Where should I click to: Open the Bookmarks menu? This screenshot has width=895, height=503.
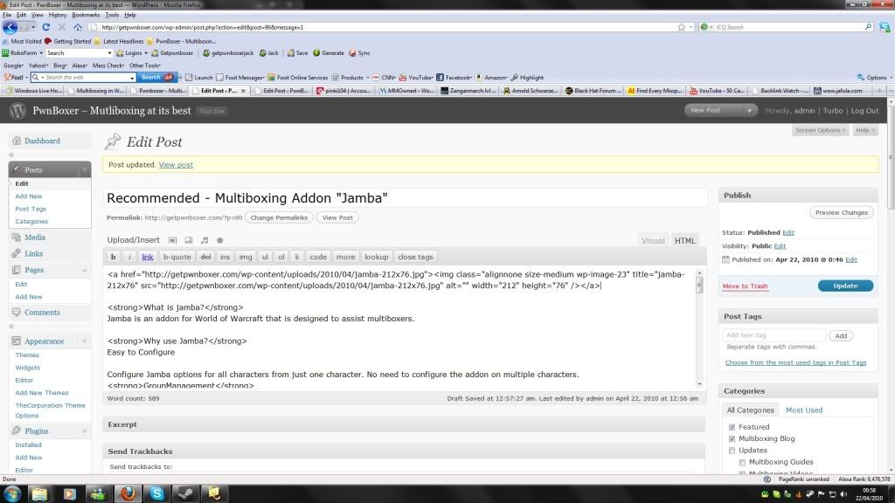[86, 15]
